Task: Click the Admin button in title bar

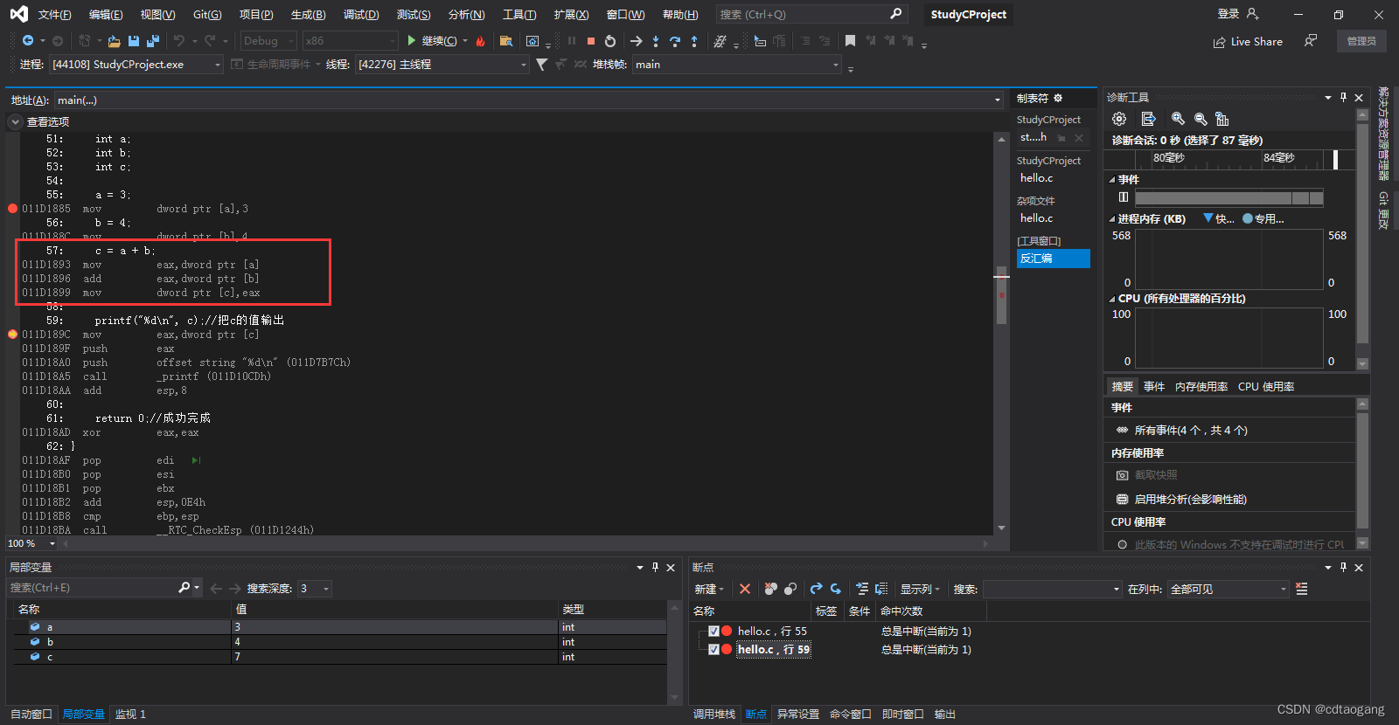Action: [1361, 41]
